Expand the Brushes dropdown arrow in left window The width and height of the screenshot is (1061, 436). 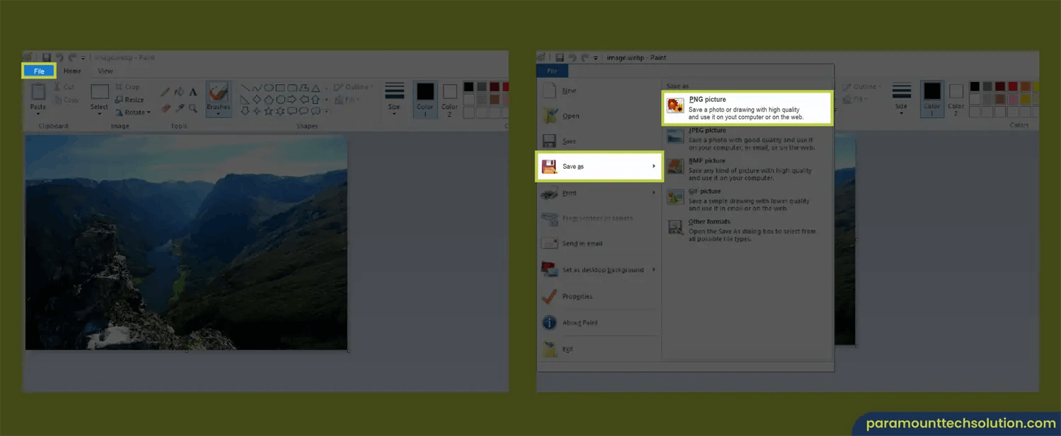click(219, 114)
